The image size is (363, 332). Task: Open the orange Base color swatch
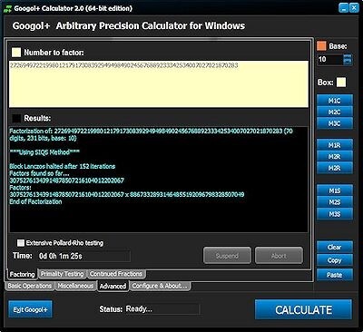point(321,46)
